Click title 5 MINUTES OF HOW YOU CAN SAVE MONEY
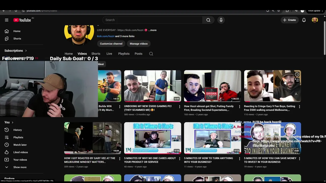The image size is (326, 183). pos(270,160)
